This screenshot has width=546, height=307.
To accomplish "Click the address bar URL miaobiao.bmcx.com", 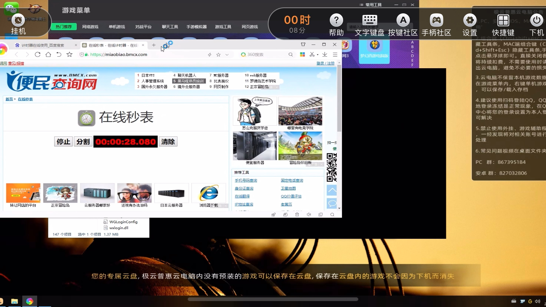I will click(119, 55).
